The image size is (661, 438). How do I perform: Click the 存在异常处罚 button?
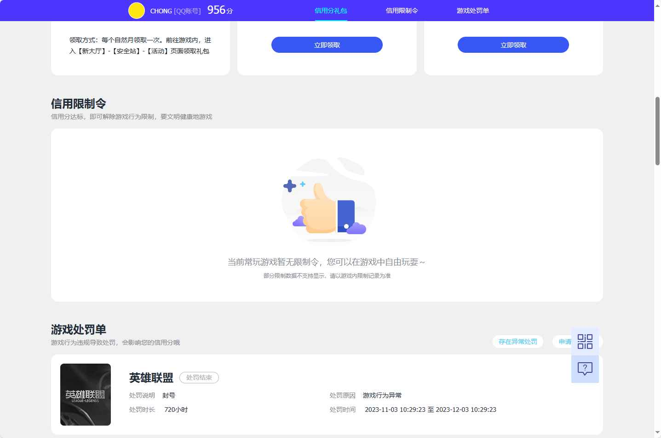(x=518, y=342)
